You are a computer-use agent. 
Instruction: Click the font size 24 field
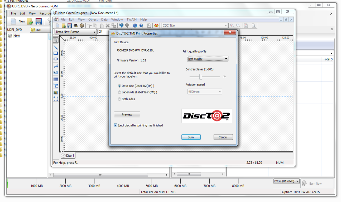104,32
